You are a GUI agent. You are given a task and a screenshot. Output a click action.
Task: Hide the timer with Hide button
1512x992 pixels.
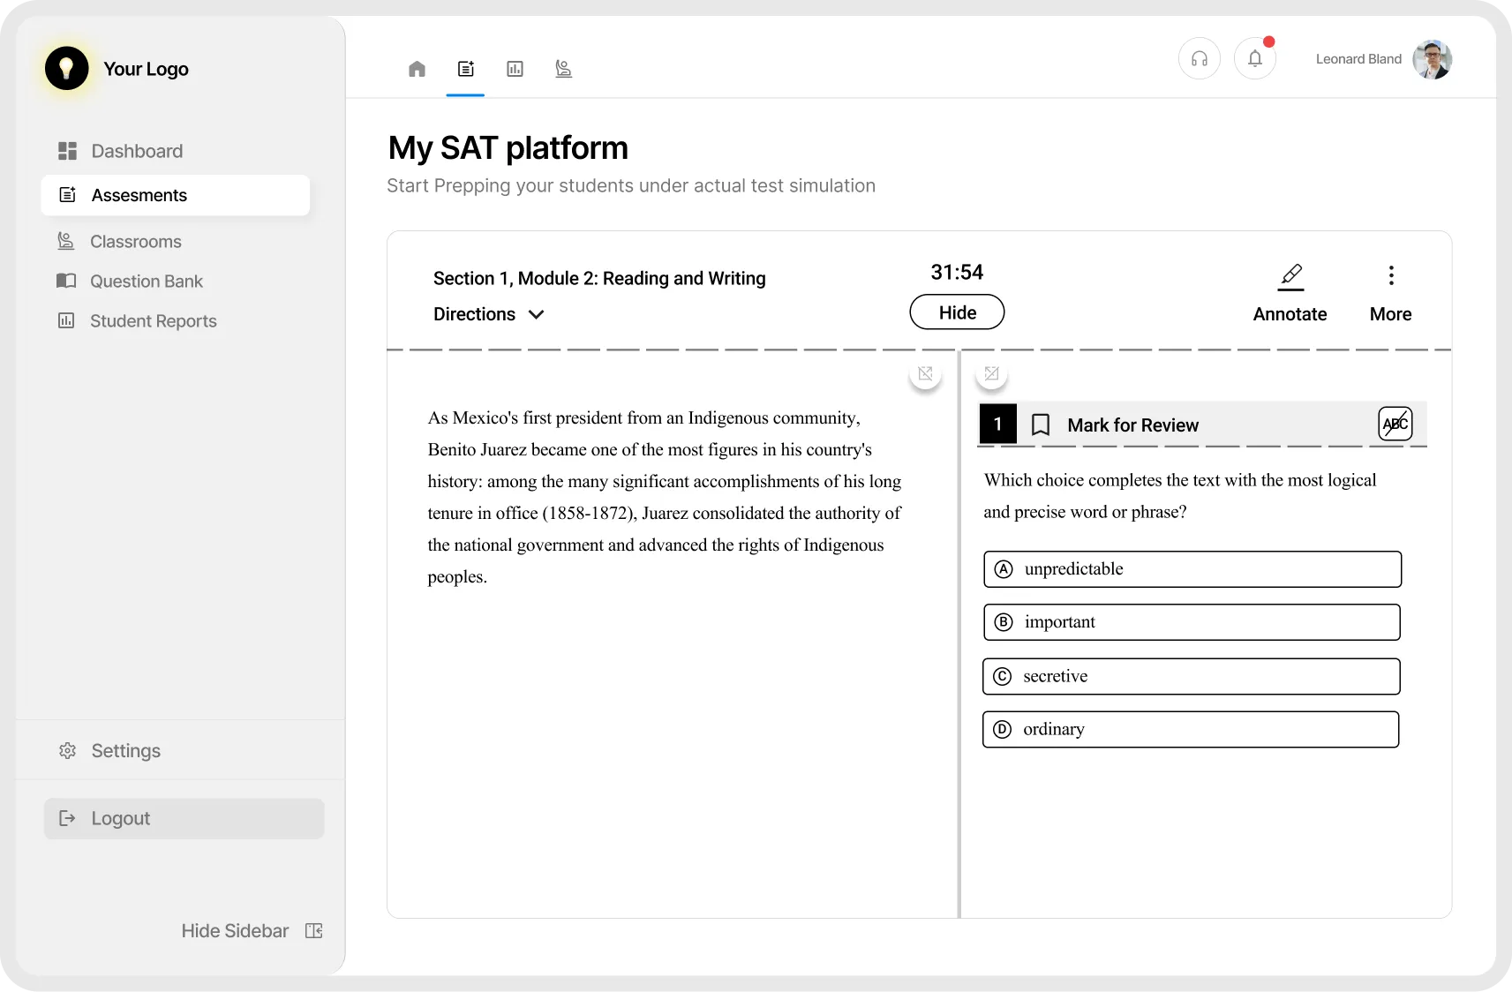point(957,312)
